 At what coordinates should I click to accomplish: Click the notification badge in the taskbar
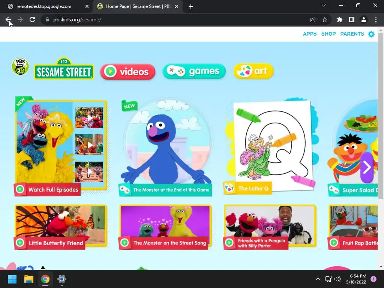(x=373, y=279)
